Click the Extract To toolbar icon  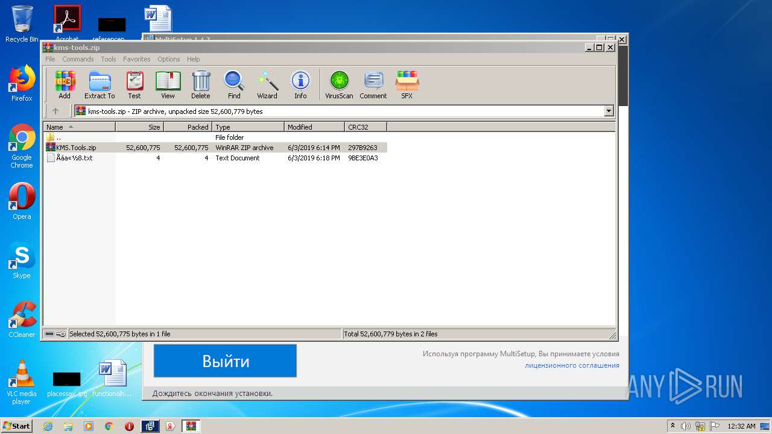click(x=100, y=84)
